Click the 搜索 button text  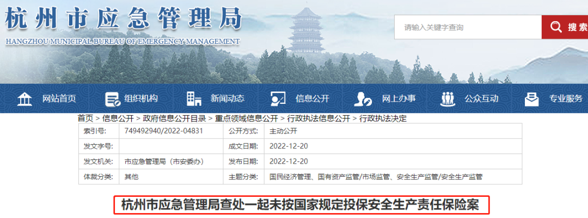click(578, 27)
